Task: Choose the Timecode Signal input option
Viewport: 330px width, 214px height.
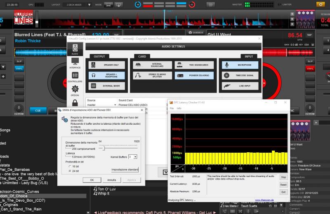Action: coord(240,76)
